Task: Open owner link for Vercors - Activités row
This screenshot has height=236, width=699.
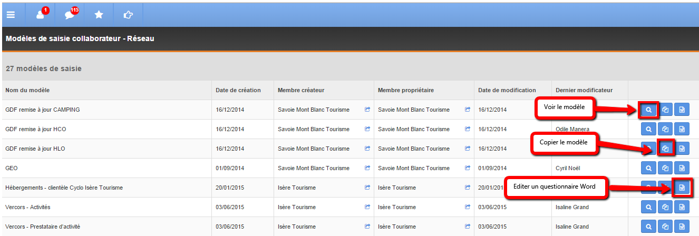Action: click(467, 207)
